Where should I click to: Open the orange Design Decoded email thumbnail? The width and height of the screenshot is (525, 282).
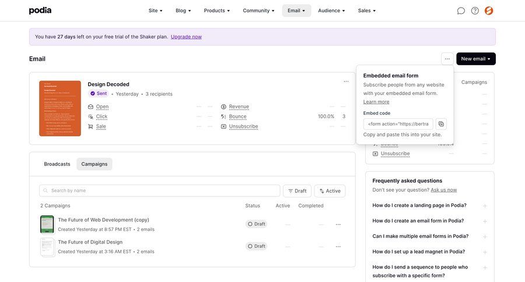[60, 108]
